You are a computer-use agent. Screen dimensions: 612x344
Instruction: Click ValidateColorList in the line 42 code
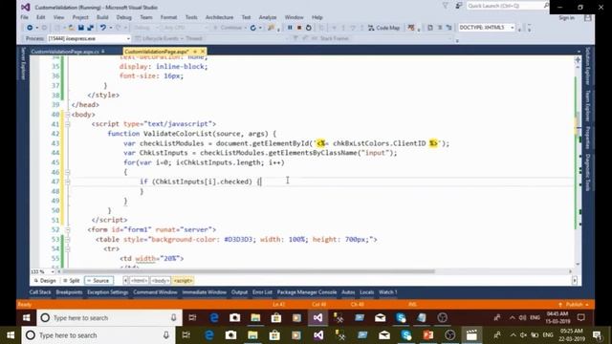[x=178, y=134]
